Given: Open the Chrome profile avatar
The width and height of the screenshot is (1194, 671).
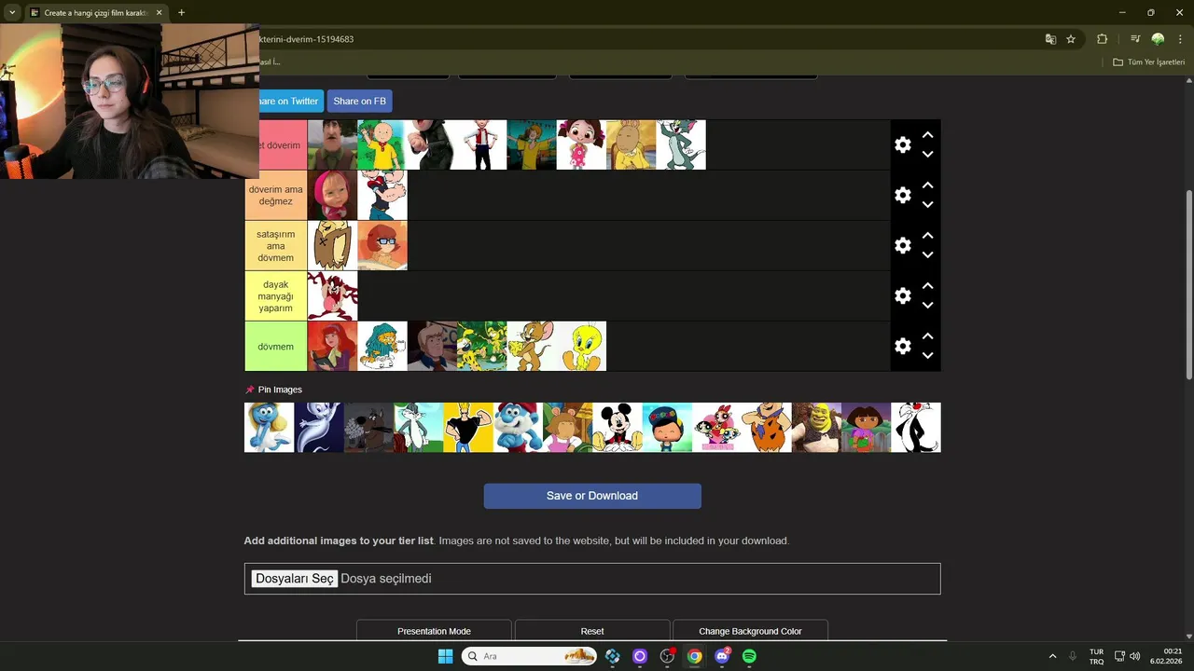Looking at the screenshot, I should 1158,39.
